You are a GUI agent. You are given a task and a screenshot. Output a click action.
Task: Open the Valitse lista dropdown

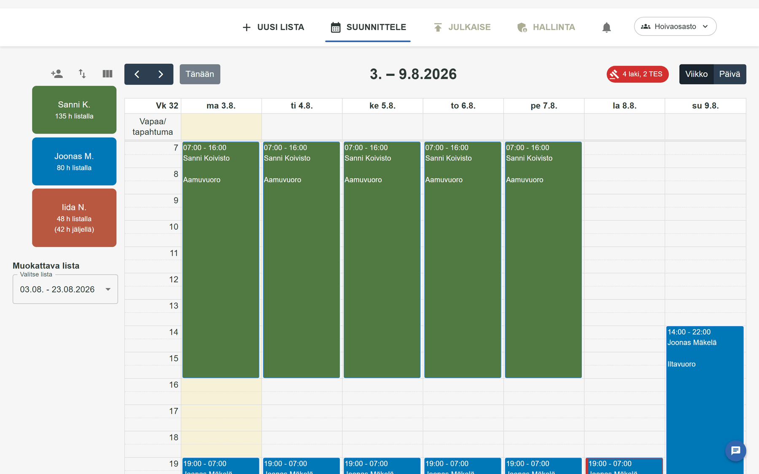click(65, 289)
